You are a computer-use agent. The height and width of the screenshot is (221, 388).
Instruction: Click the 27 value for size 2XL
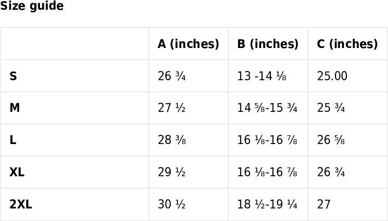click(x=323, y=204)
